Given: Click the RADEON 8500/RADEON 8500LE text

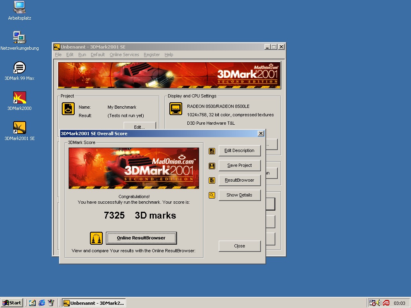Looking at the screenshot, I should pyautogui.click(x=218, y=106).
